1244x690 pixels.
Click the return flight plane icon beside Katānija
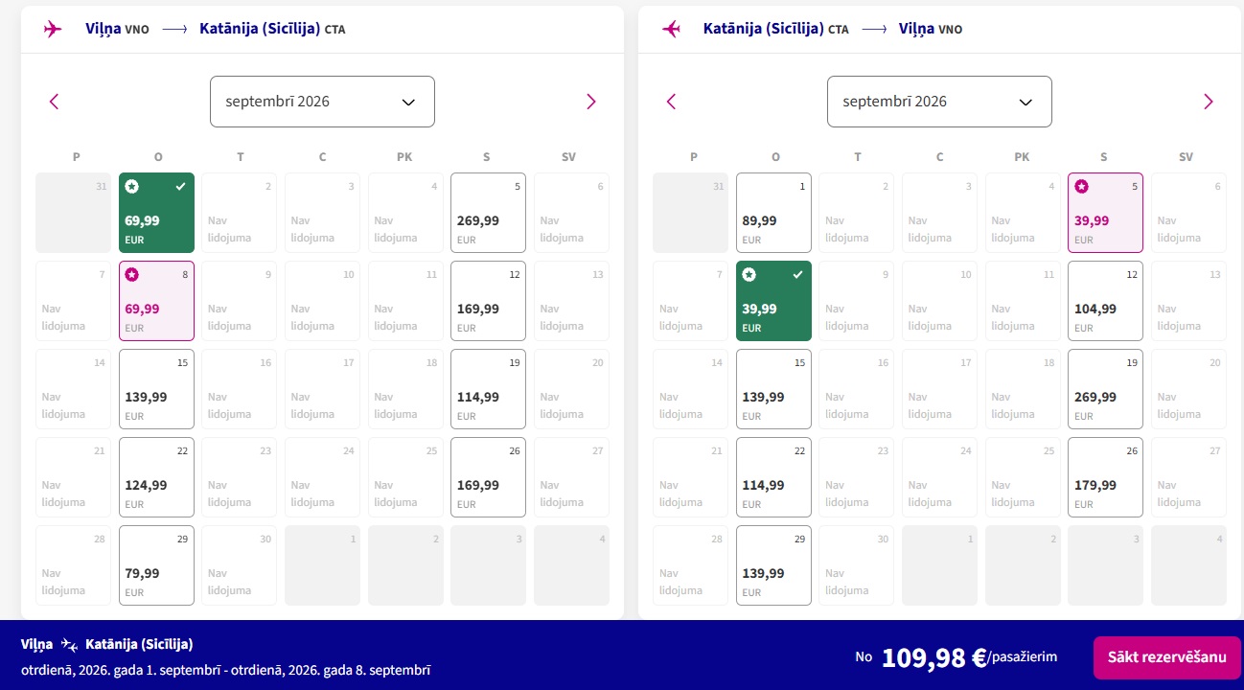(671, 29)
